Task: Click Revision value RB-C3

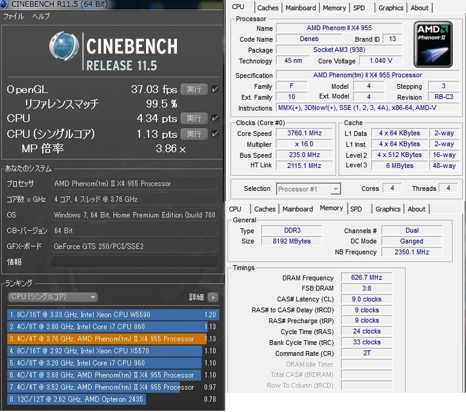Action: 444,97
